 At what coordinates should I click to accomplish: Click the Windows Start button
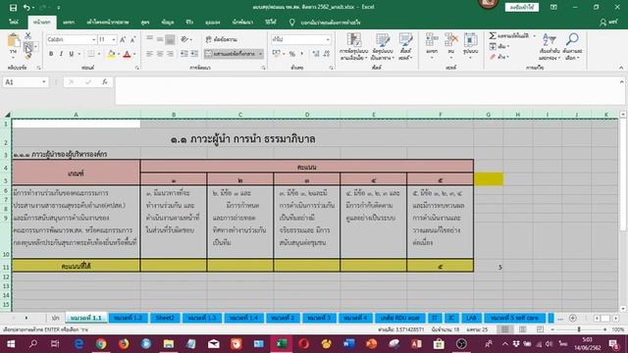pyautogui.click(x=11, y=344)
